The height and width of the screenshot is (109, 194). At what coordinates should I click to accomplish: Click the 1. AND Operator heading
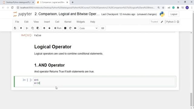point(49,65)
